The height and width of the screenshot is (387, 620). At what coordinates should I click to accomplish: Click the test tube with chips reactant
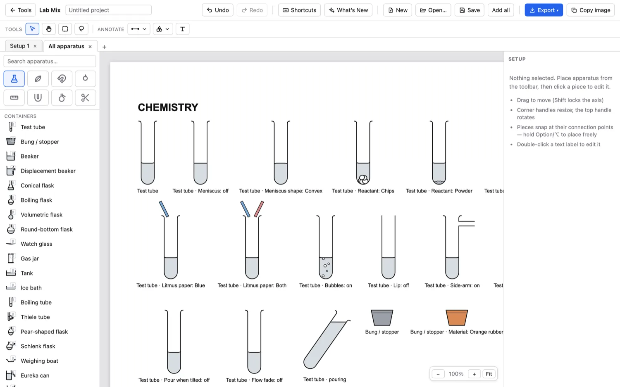point(363,153)
